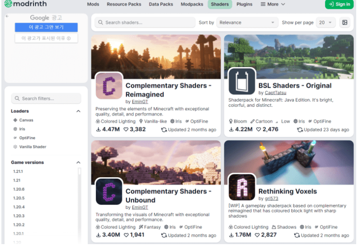Click the Complementary Shaders Unbound project icon
359x246 pixels.
pos(109,191)
